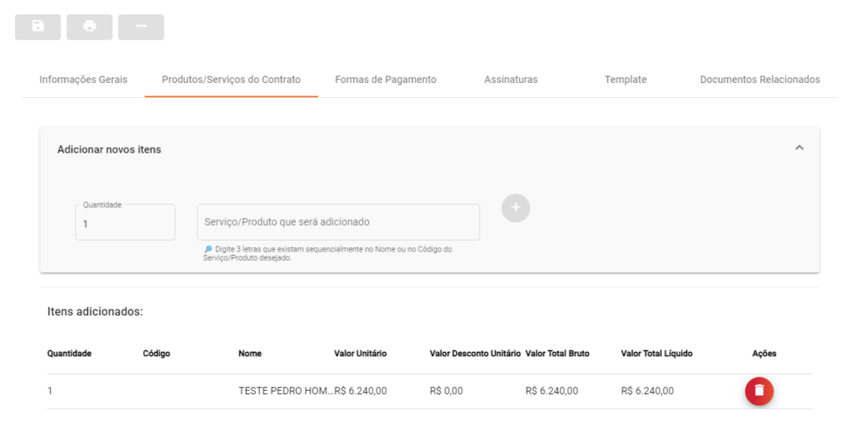Screen dimensions: 859x425
Task: Show the Documentos Relacionados tab
Action: click(x=760, y=80)
